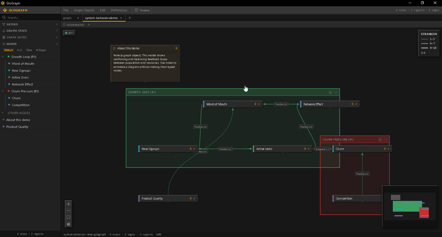
Task: Open a new tab with plus button
Action: [130, 18]
